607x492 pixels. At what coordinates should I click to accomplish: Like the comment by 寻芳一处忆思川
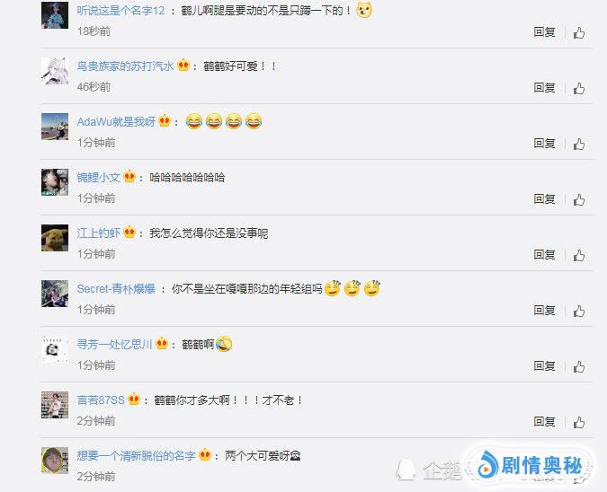[579, 367]
